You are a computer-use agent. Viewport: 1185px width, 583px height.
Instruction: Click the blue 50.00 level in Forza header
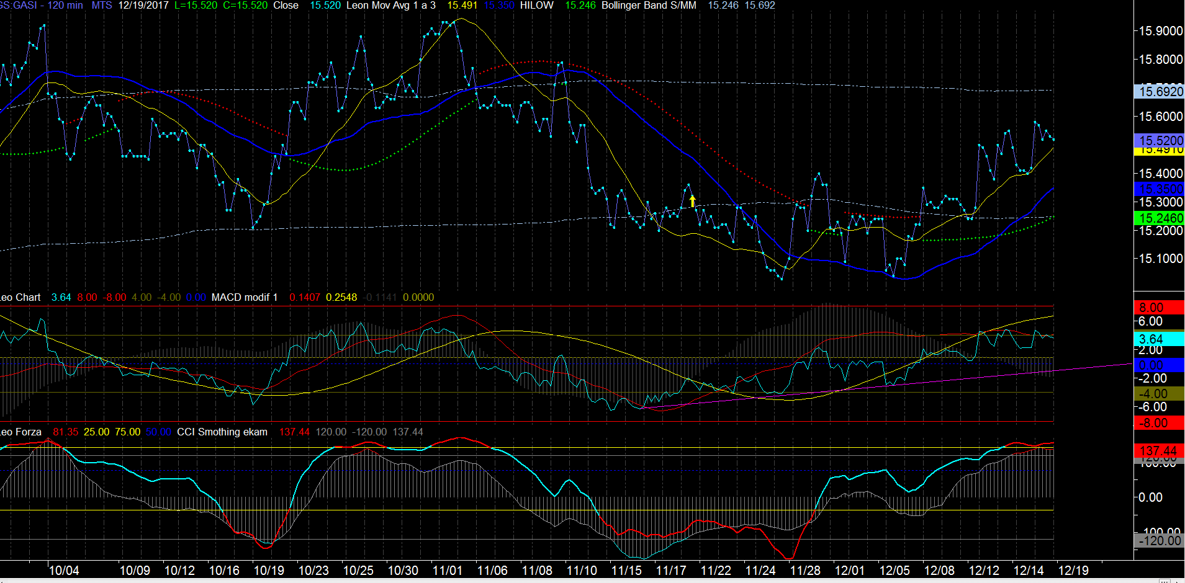[158, 432]
